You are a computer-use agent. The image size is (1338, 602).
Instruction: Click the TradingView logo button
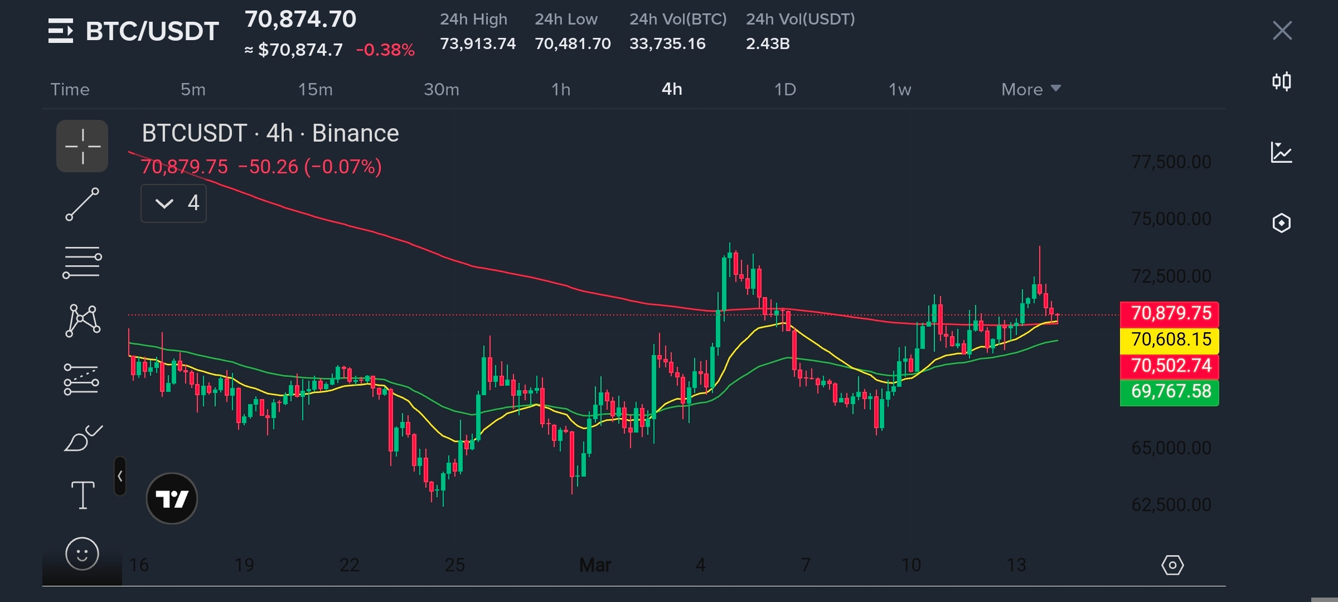(x=172, y=498)
